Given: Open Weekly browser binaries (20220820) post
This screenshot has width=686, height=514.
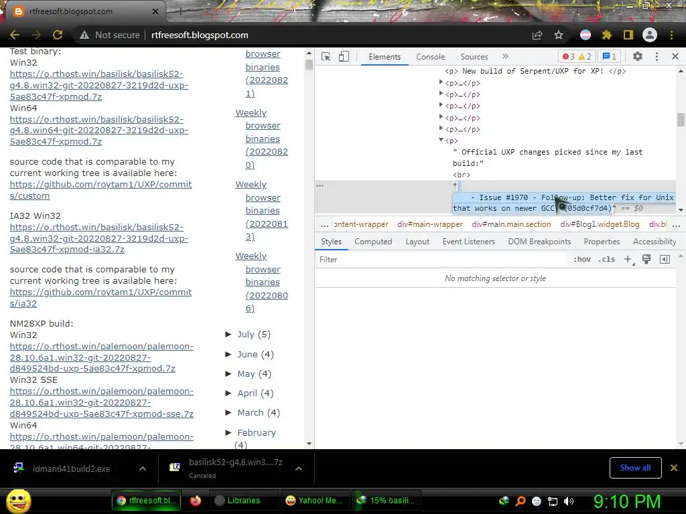Looking at the screenshot, I should click(262, 139).
